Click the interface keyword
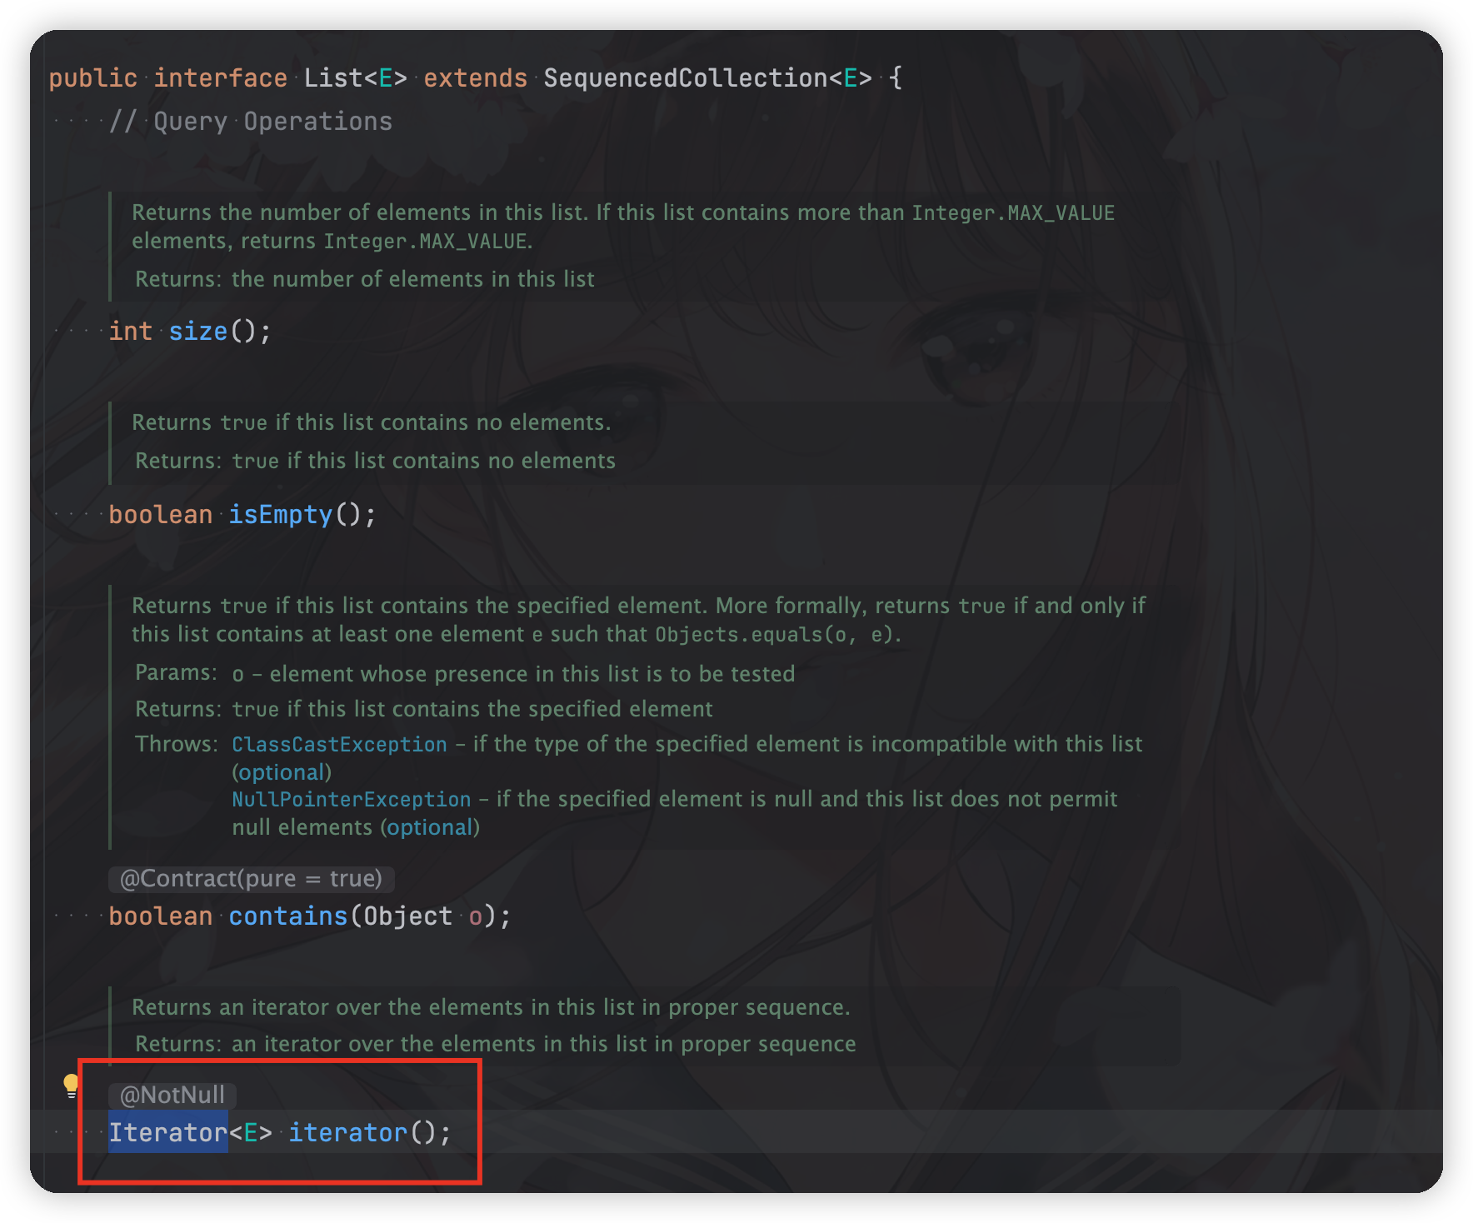Screen dimensions: 1473x1223 (x=220, y=77)
